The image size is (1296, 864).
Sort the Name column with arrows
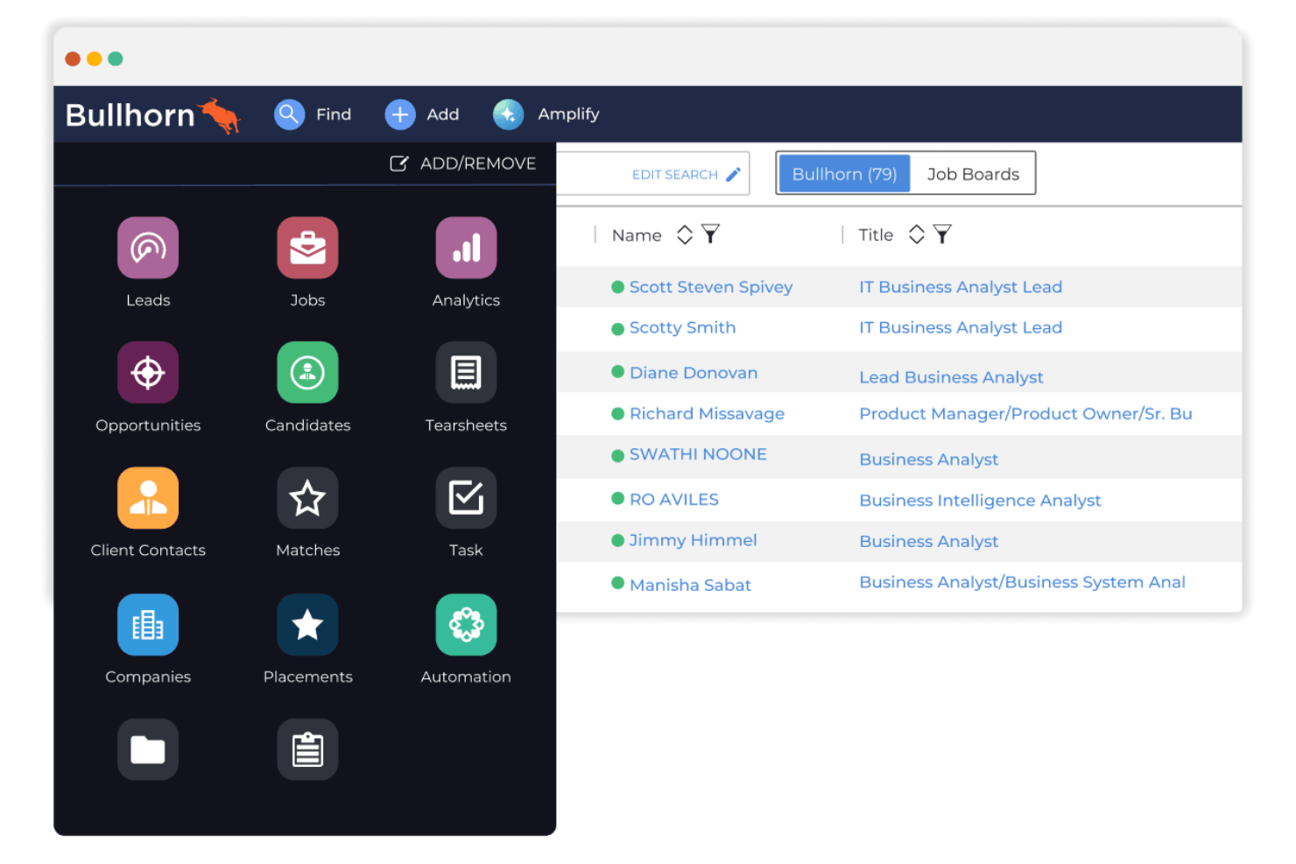point(685,235)
